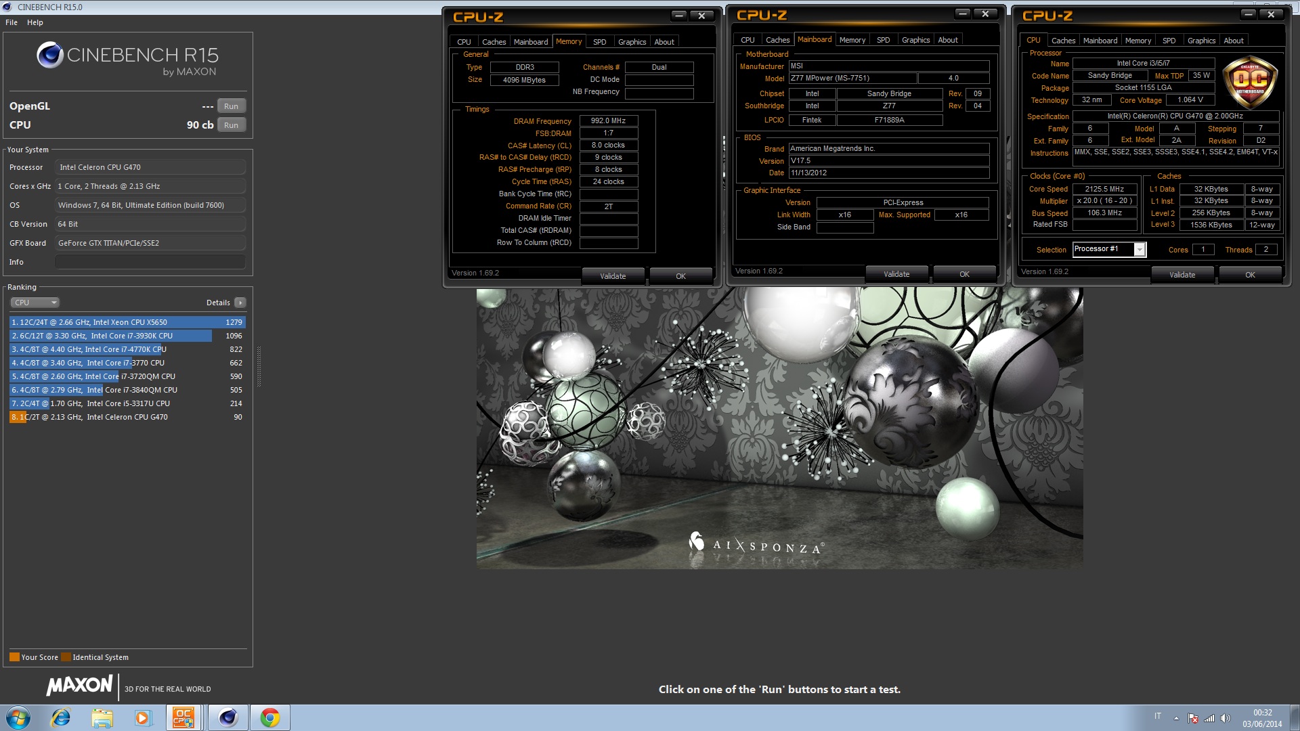The height and width of the screenshot is (731, 1300).
Task: Click the Cinebench R15 logo sphere
Action: [x=50, y=56]
